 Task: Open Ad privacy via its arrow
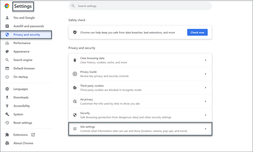coord(205,101)
